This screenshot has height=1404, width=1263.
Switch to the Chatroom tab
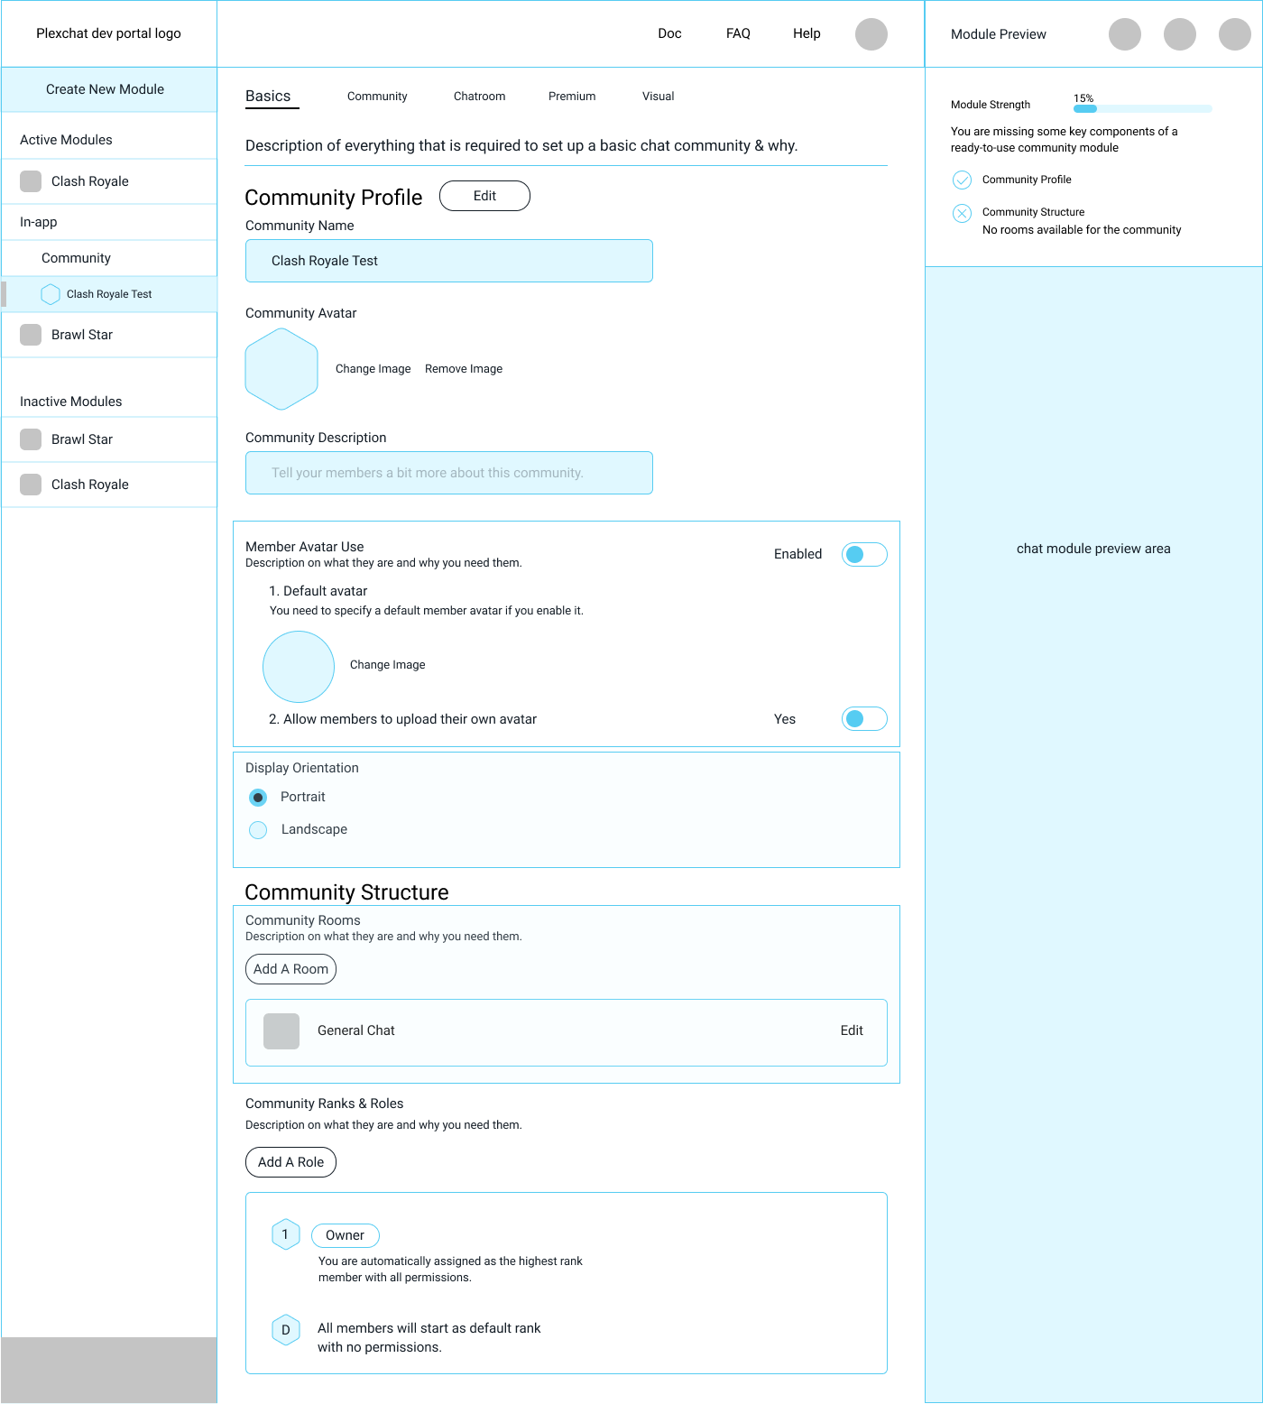point(479,97)
